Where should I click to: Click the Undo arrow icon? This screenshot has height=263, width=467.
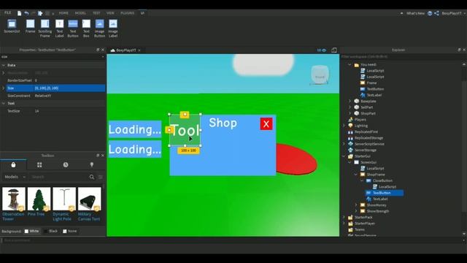26,13
